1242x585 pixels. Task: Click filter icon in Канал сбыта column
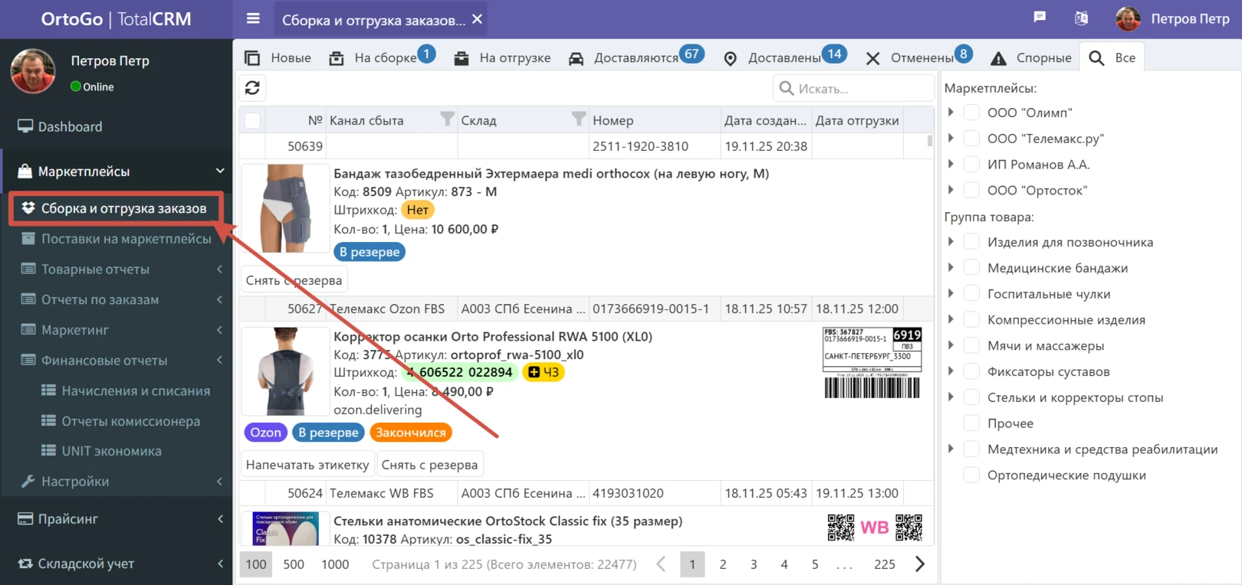tap(447, 119)
